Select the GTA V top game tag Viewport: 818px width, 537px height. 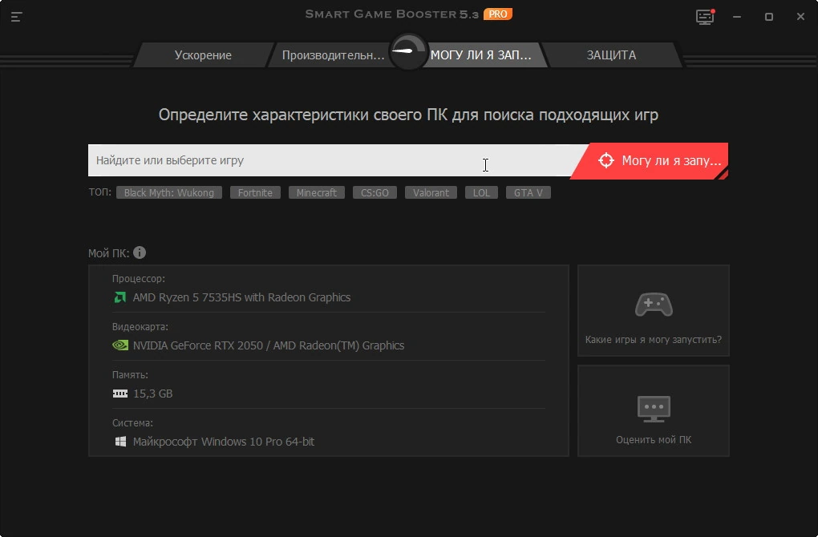pyautogui.click(x=528, y=192)
